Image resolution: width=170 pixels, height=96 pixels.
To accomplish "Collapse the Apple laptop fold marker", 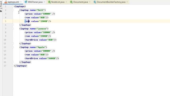I will pos(13,47).
